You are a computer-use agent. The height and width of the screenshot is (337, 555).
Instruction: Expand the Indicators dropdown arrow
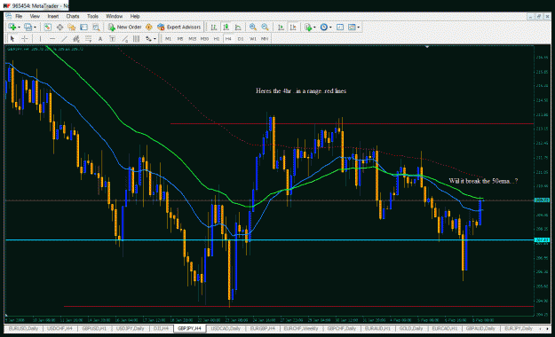314,27
